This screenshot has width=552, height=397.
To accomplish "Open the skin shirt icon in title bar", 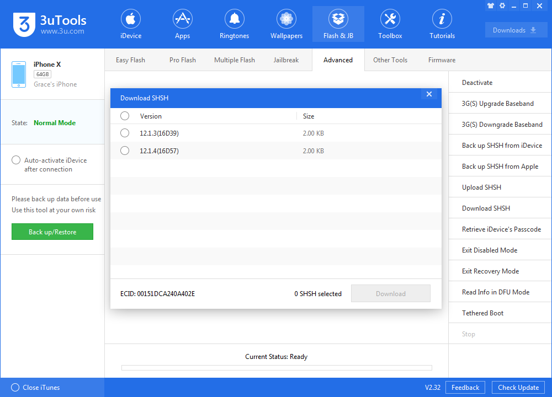I will 490,6.
